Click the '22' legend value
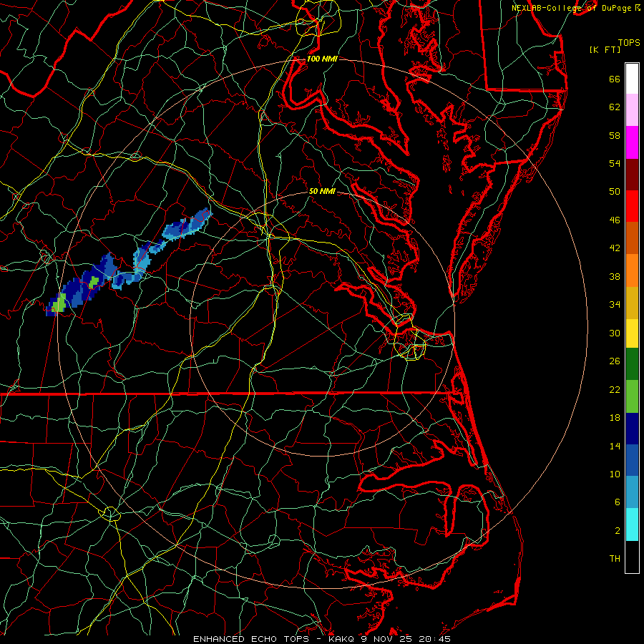Image resolution: width=644 pixels, height=644 pixels. [x=615, y=389]
